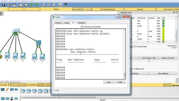Open the Drawing Palette icon

(60, 5)
